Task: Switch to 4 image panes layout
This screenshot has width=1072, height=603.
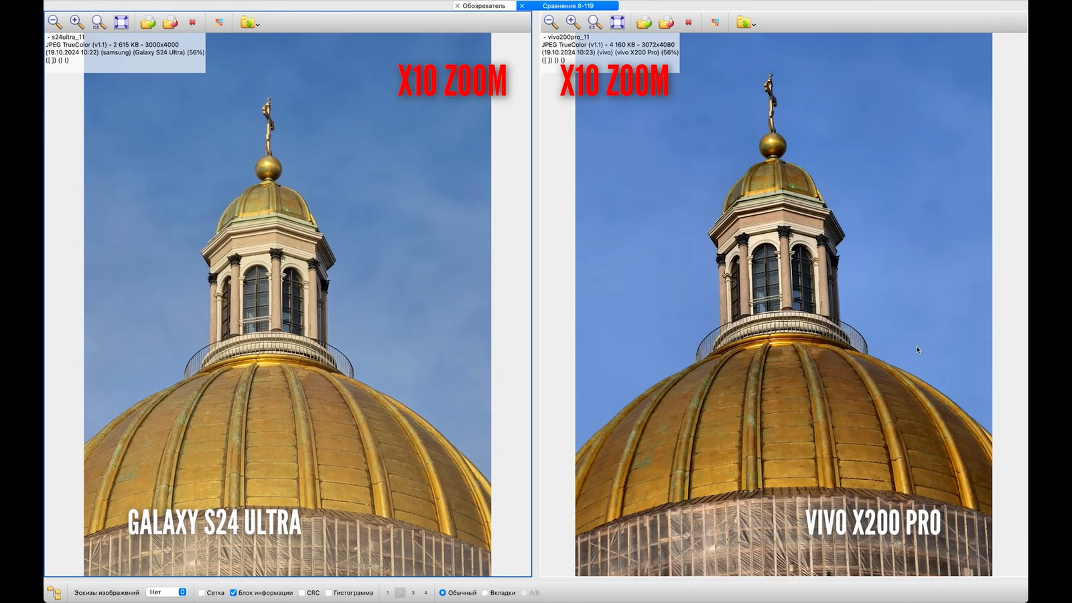Action: pos(425,593)
